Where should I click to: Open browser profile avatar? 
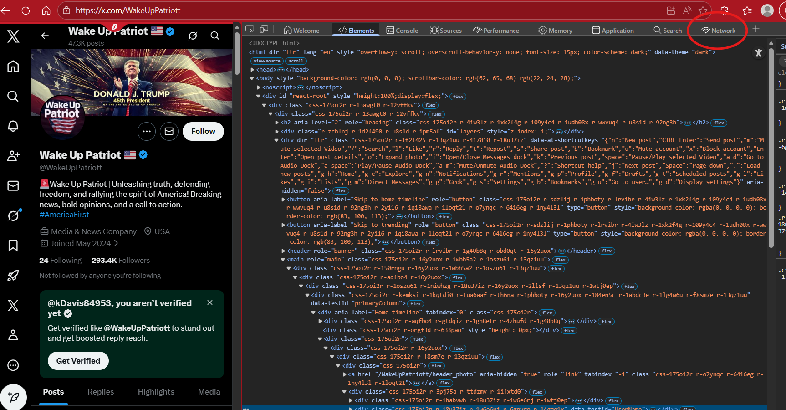(x=767, y=10)
